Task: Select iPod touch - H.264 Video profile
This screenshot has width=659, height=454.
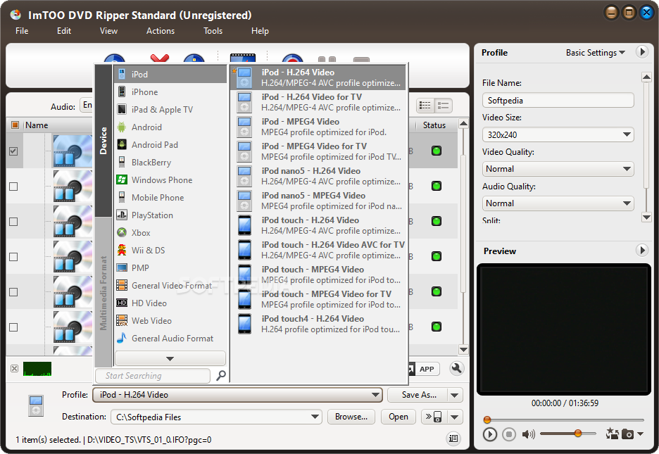Action: click(x=318, y=225)
